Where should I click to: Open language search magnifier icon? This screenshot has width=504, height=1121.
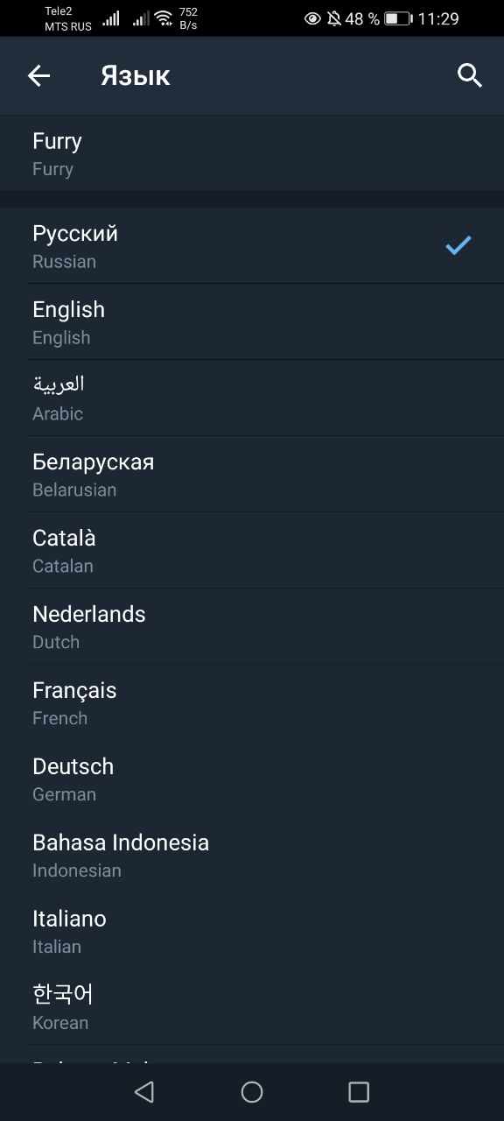click(470, 76)
